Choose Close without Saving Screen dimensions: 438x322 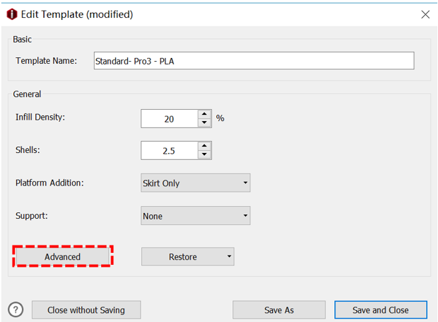pos(87,310)
